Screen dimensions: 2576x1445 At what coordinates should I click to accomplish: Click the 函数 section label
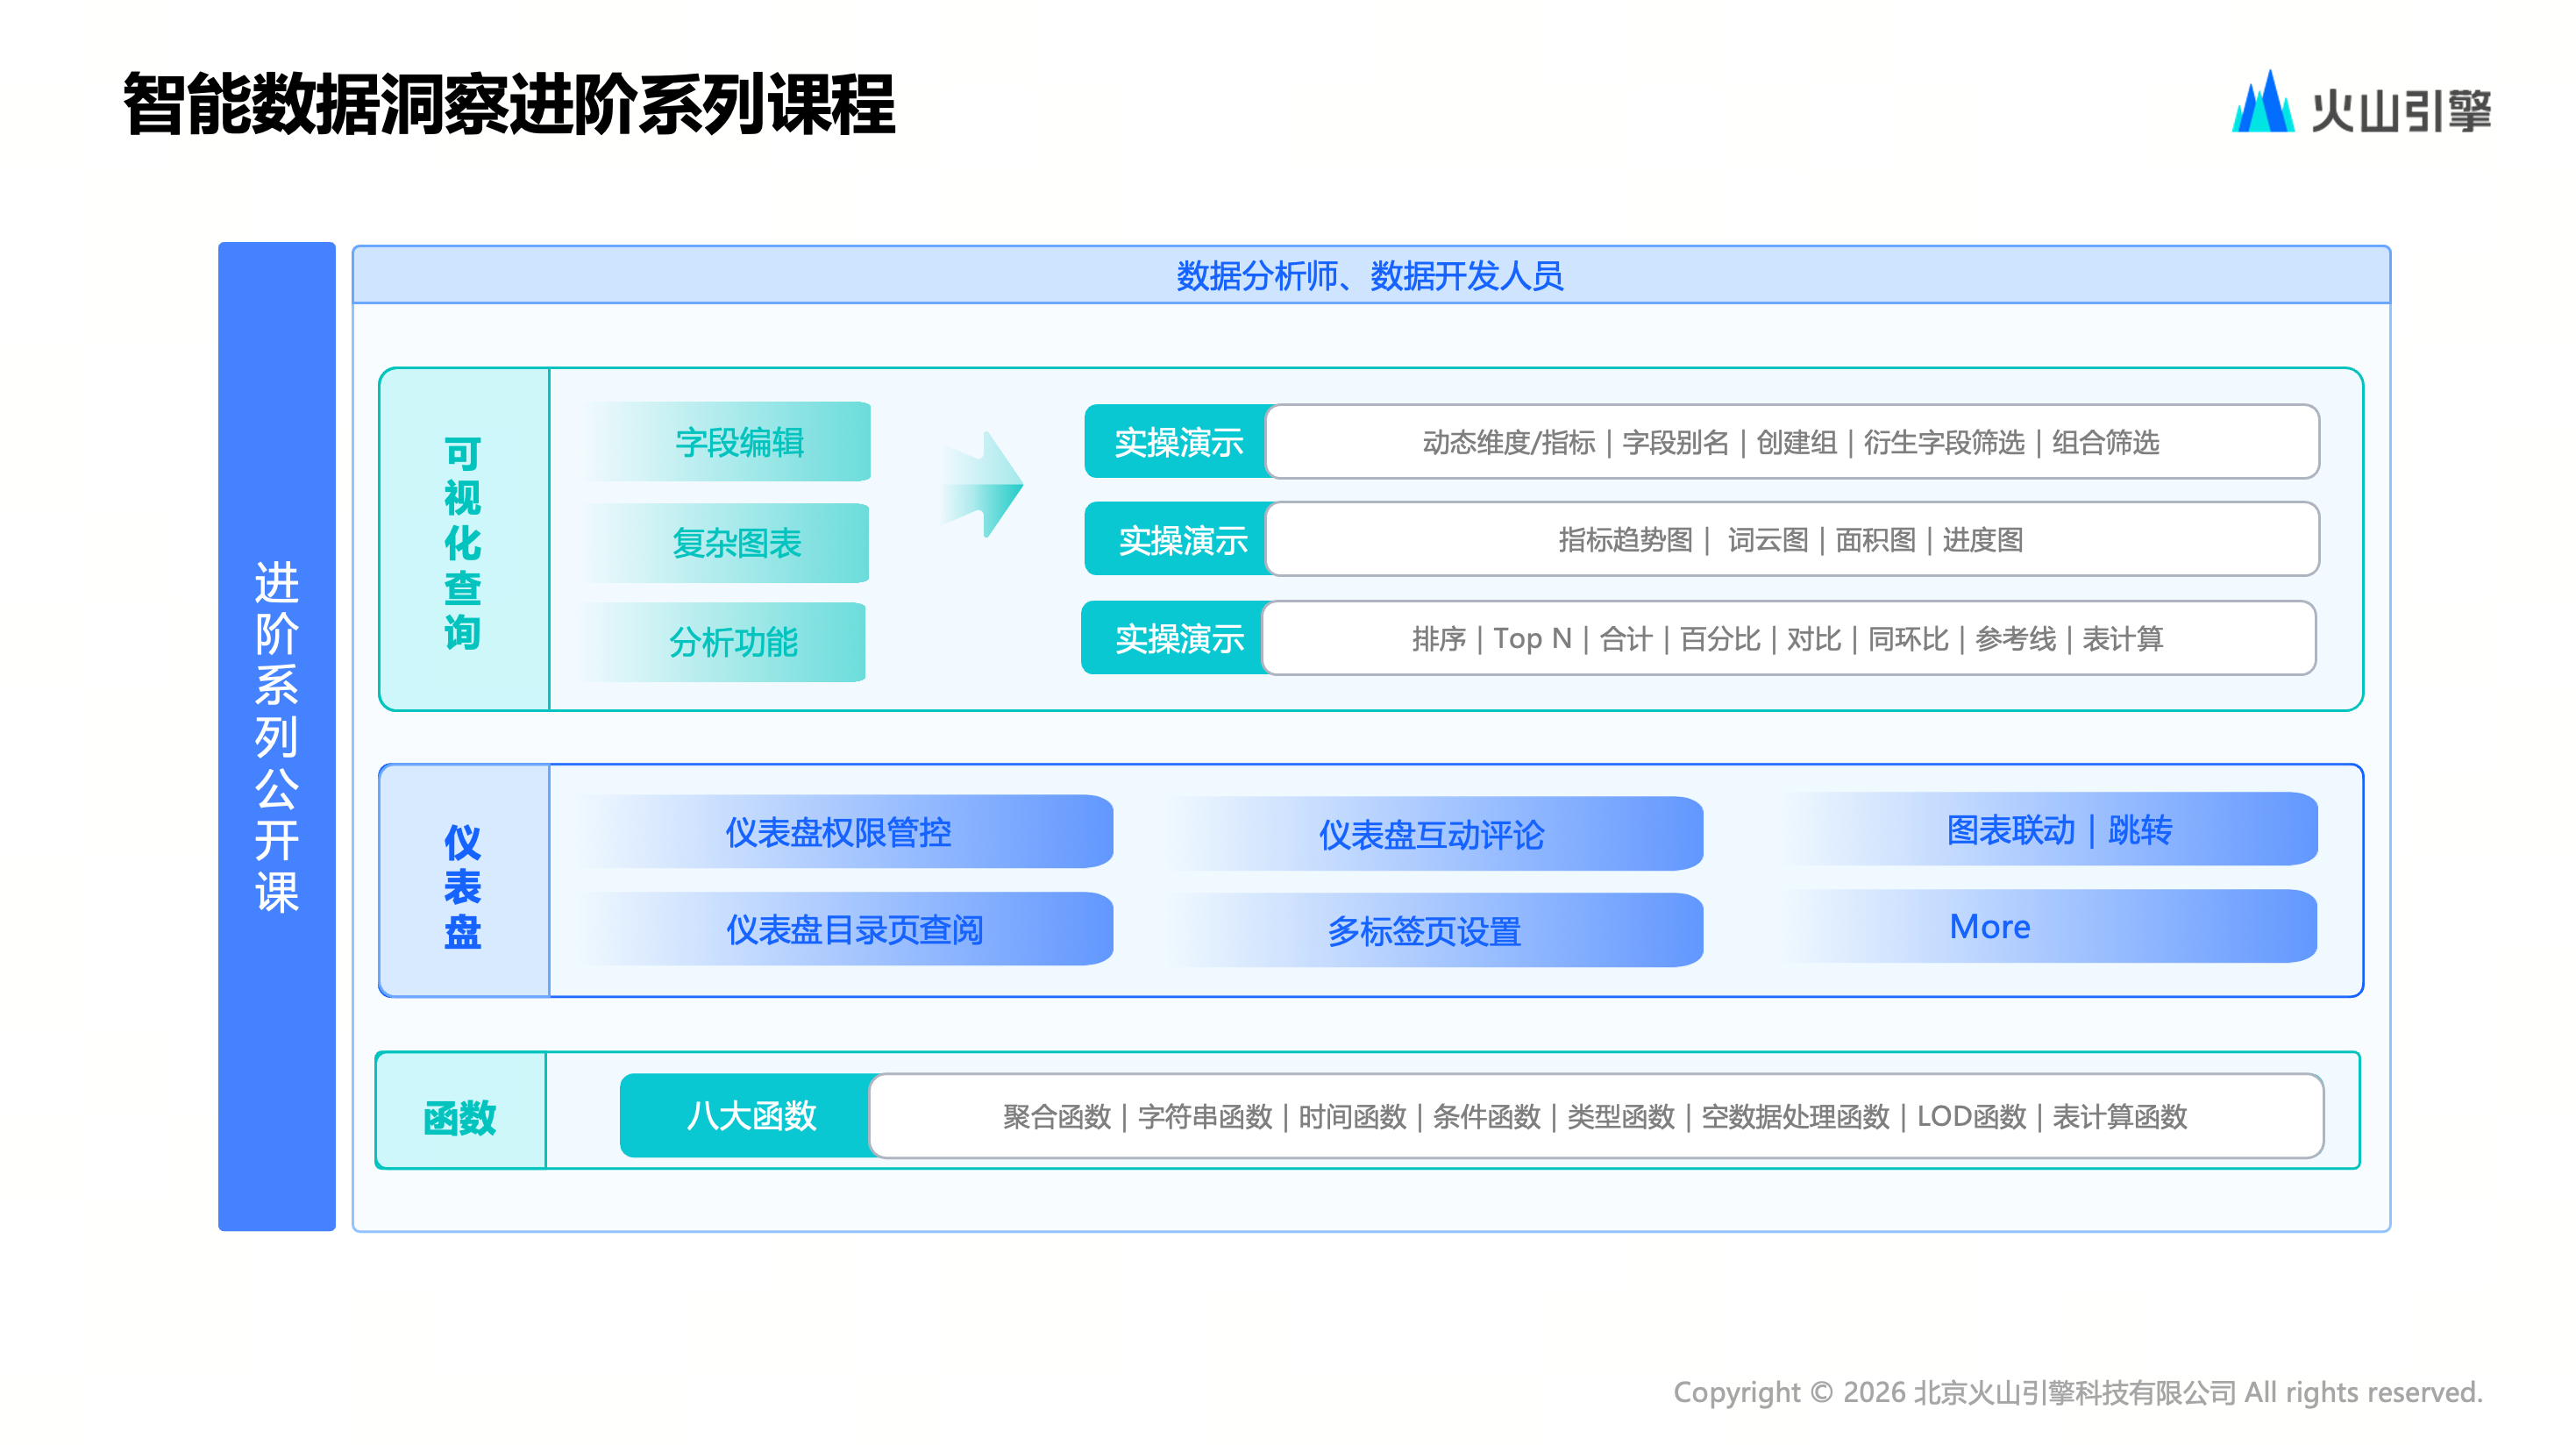(x=460, y=1116)
